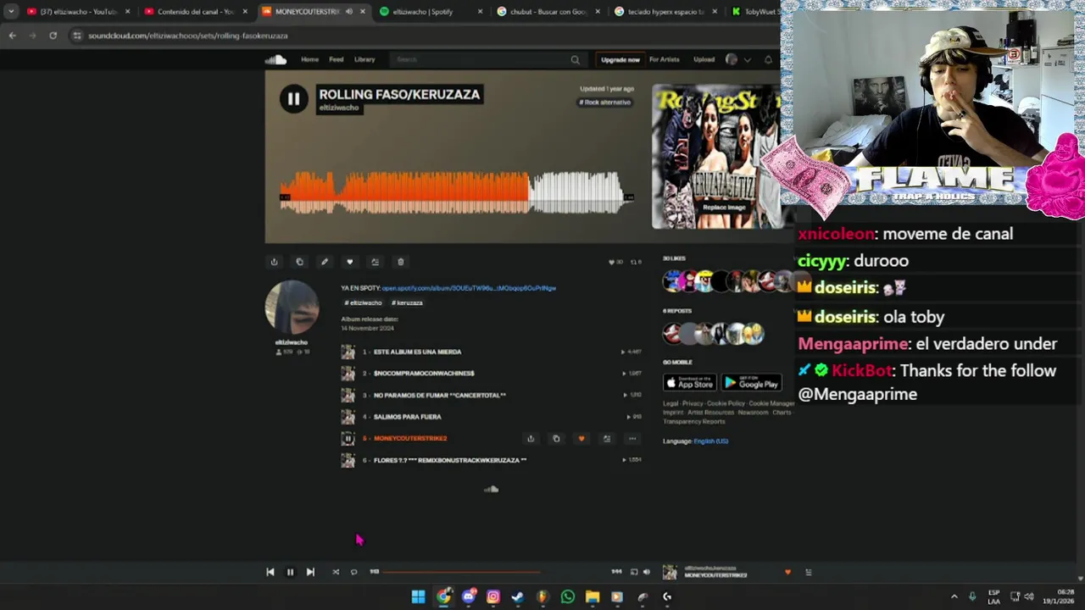Open the notifications bell
1085x610 pixels.
pos(768,59)
